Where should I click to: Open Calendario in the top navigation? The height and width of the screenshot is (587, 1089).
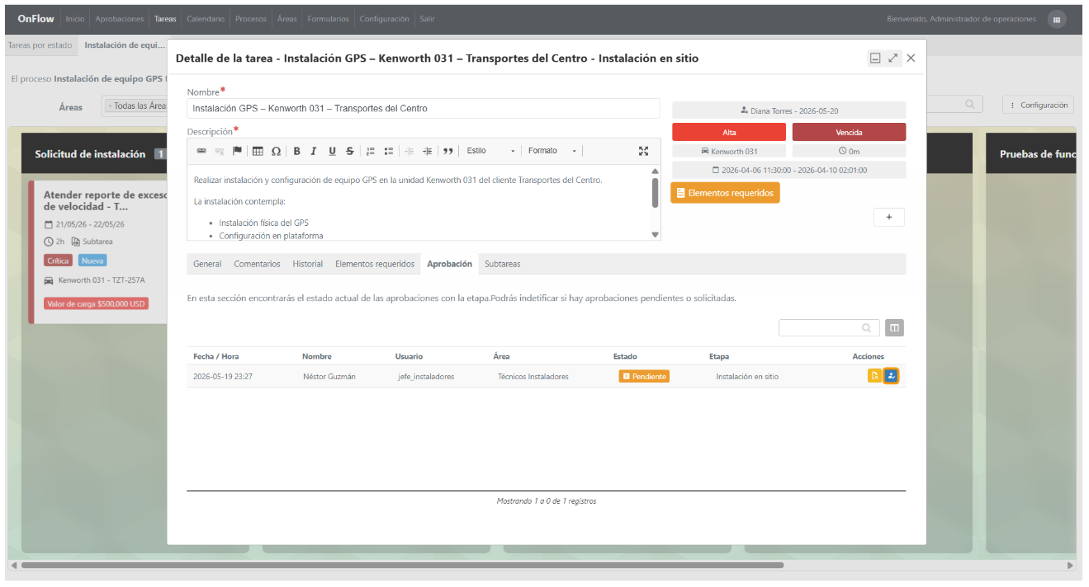[206, 19]
